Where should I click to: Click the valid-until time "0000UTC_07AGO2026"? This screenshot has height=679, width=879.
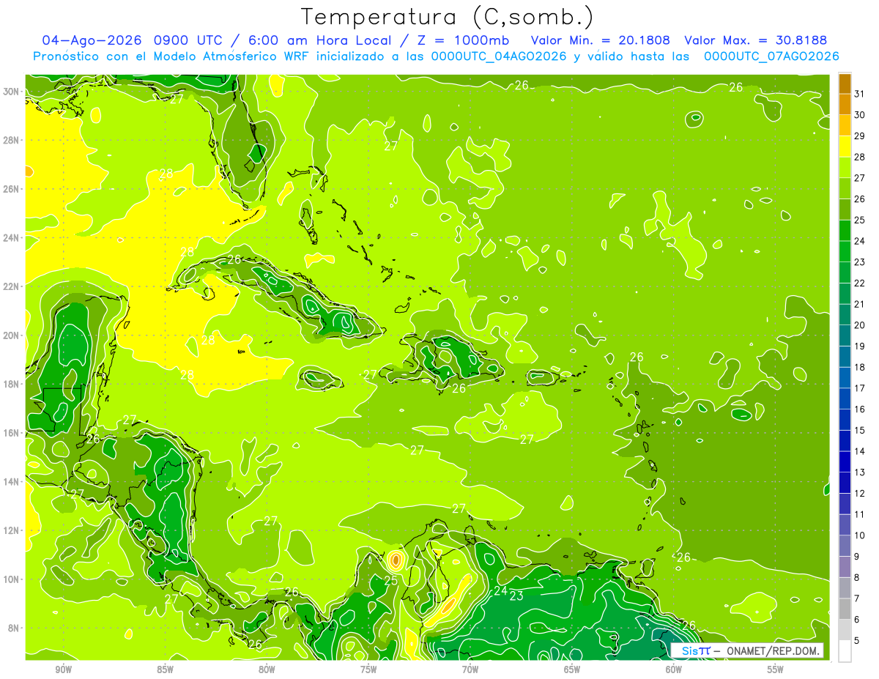(771, 56)
